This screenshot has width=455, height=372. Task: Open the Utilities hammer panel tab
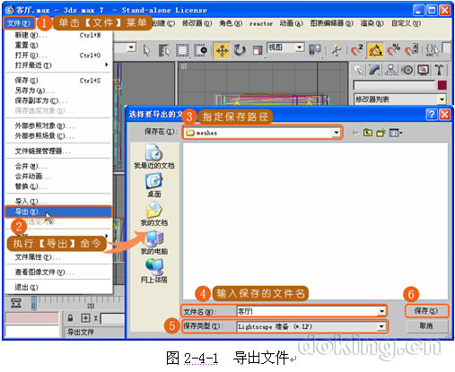click(x=439, y=70)
